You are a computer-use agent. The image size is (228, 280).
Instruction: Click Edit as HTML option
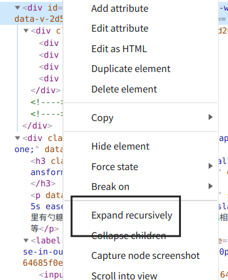119,49
